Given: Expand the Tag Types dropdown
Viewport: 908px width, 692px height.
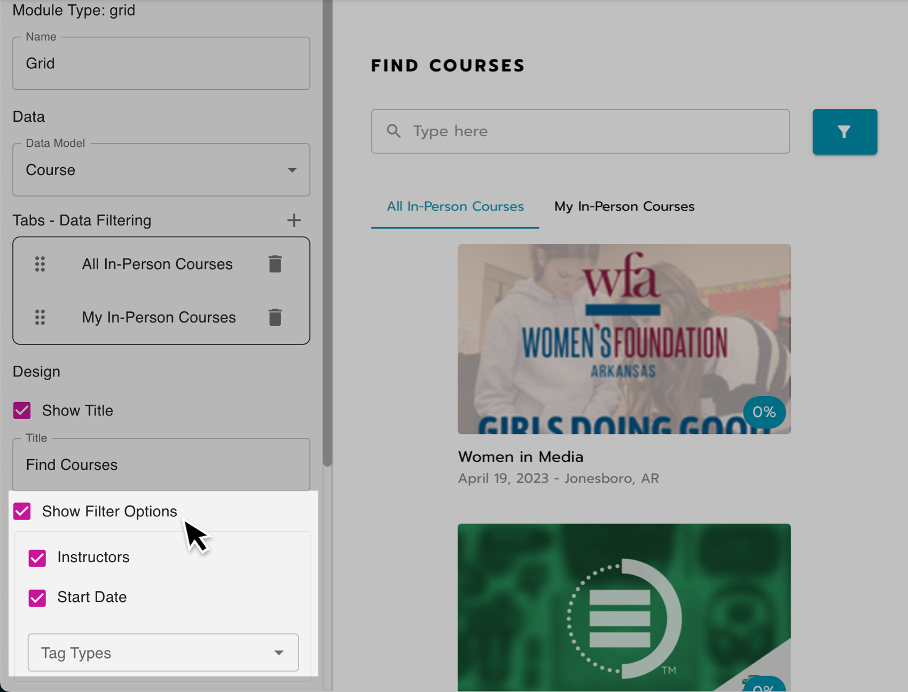Looking at the screenshot, I should coord(163,652).
